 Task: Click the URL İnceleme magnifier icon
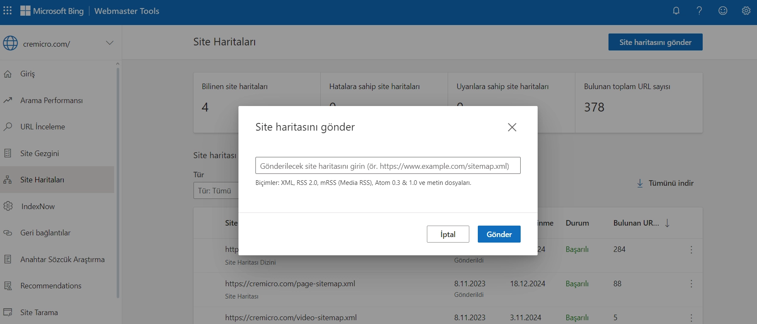click(8, 127)
